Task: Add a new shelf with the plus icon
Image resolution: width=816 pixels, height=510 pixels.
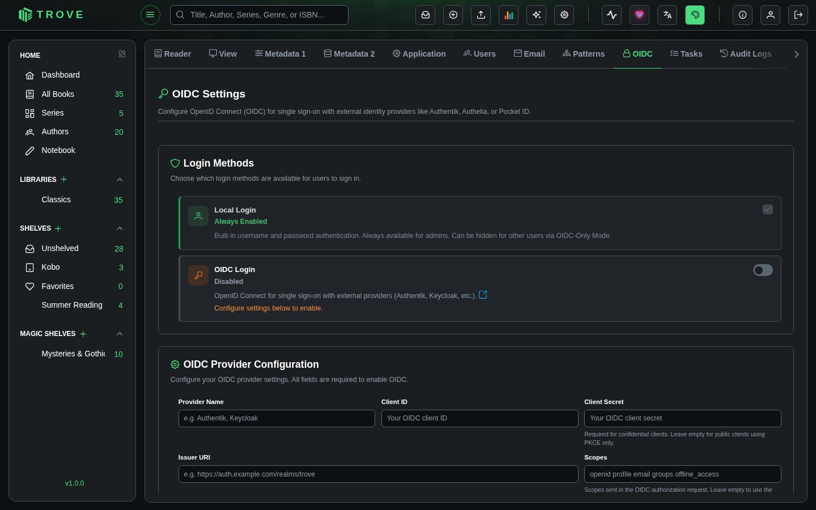Action: (58, 228)
